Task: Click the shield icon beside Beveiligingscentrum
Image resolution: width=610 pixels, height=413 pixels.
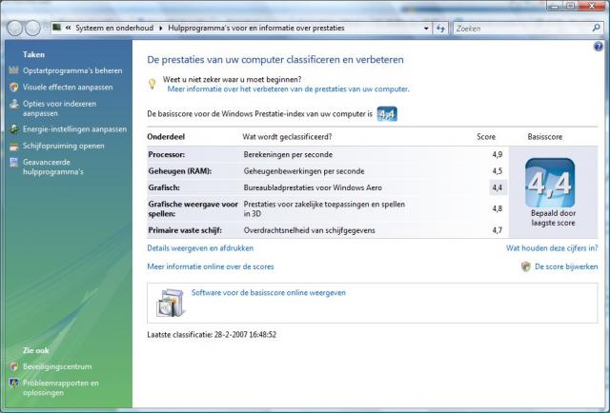Action: 14,366
